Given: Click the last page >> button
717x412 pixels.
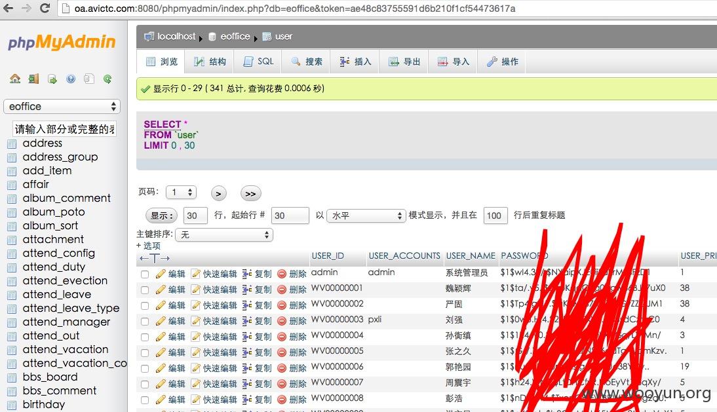Looking at the screenshot, I should [250, 194].
